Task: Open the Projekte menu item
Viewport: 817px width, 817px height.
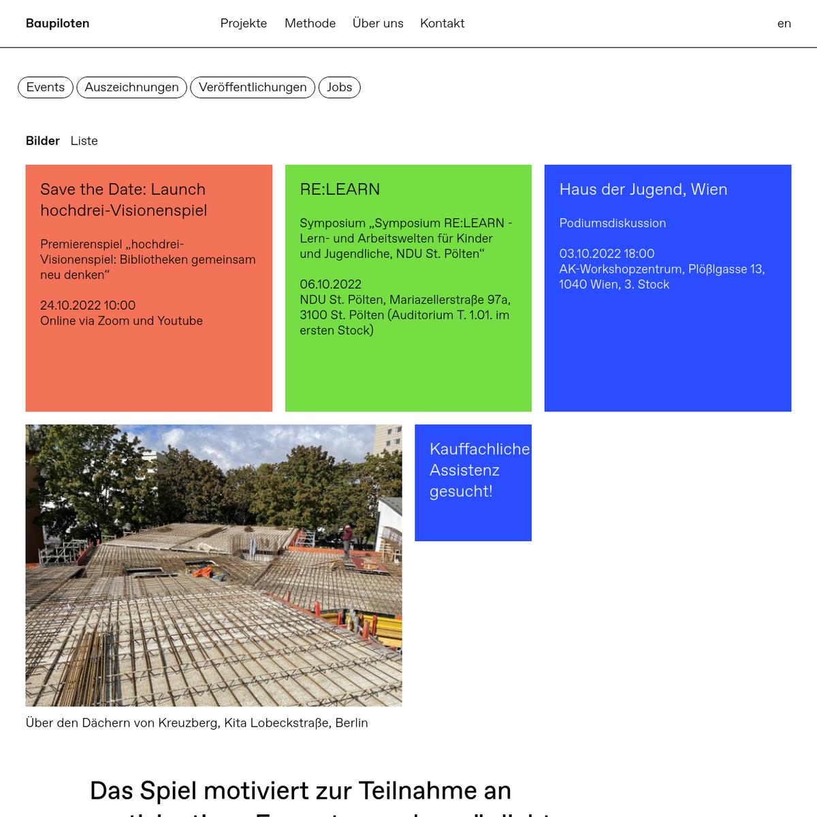Action: click(243, 23)
